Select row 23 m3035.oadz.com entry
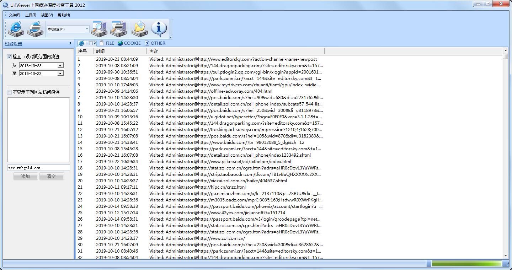 [x=200, y=200]
